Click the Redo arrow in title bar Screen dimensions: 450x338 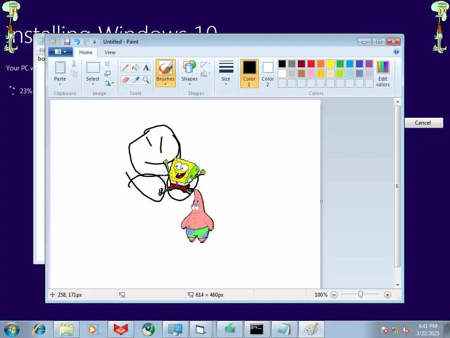point(87,42)
